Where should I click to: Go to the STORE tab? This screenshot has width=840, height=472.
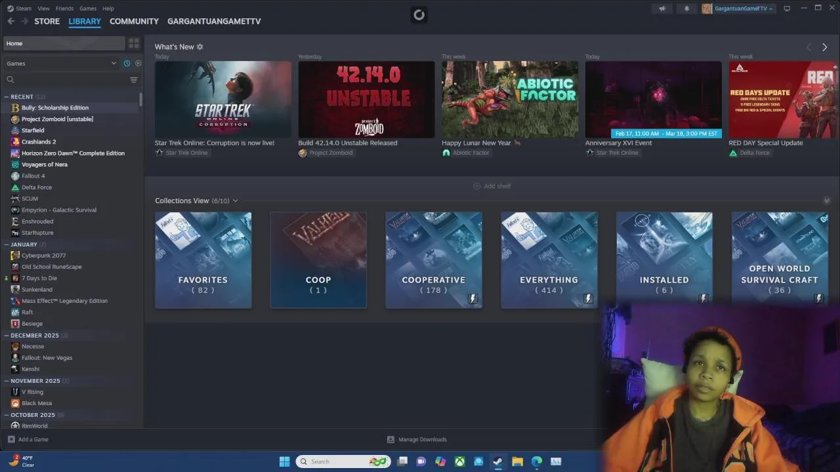(47, 21)
